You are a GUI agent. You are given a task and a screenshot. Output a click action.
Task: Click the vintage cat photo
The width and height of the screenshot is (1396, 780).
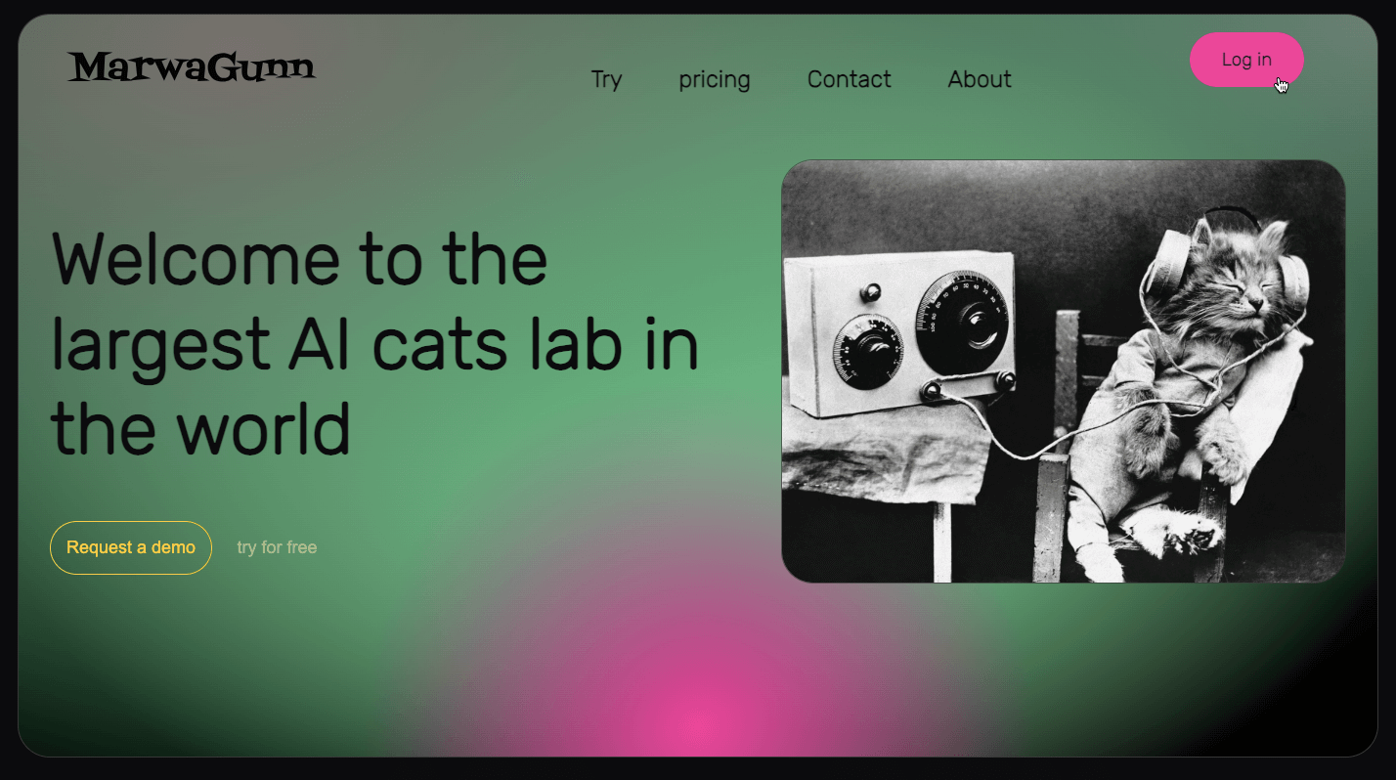tap(1064, 371)
